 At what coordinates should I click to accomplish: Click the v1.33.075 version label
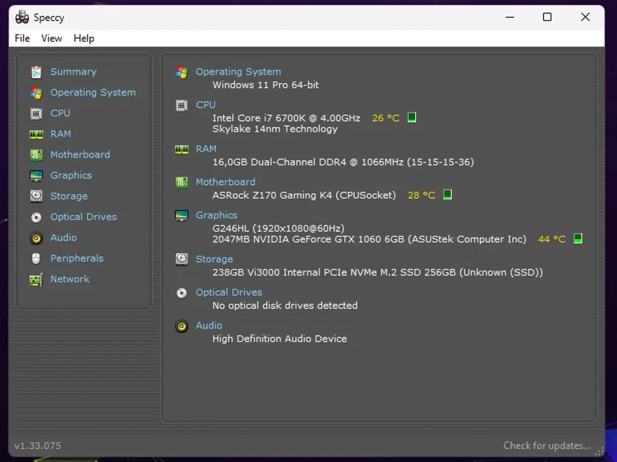37,445
